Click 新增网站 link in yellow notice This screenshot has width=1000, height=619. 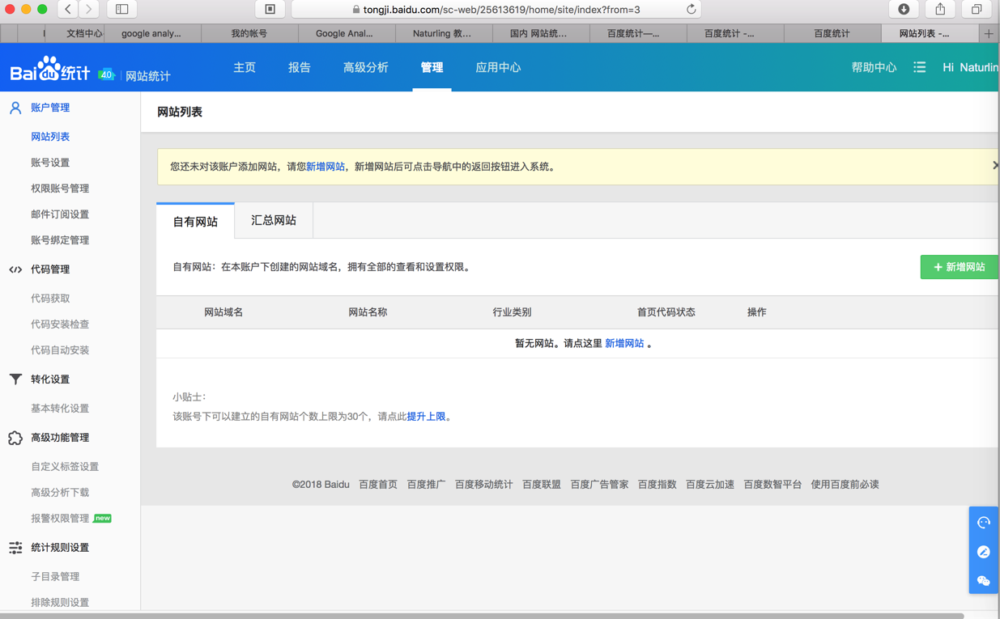(x=326, y=167)
